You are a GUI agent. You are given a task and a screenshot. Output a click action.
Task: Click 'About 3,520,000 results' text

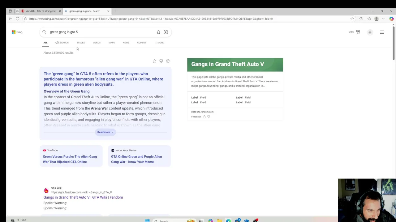click(x=58, y=53)
